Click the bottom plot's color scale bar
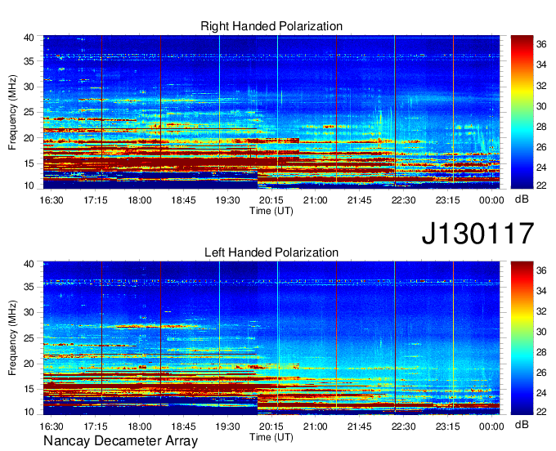This screenshot has width=556, height=451. [522, 338]
